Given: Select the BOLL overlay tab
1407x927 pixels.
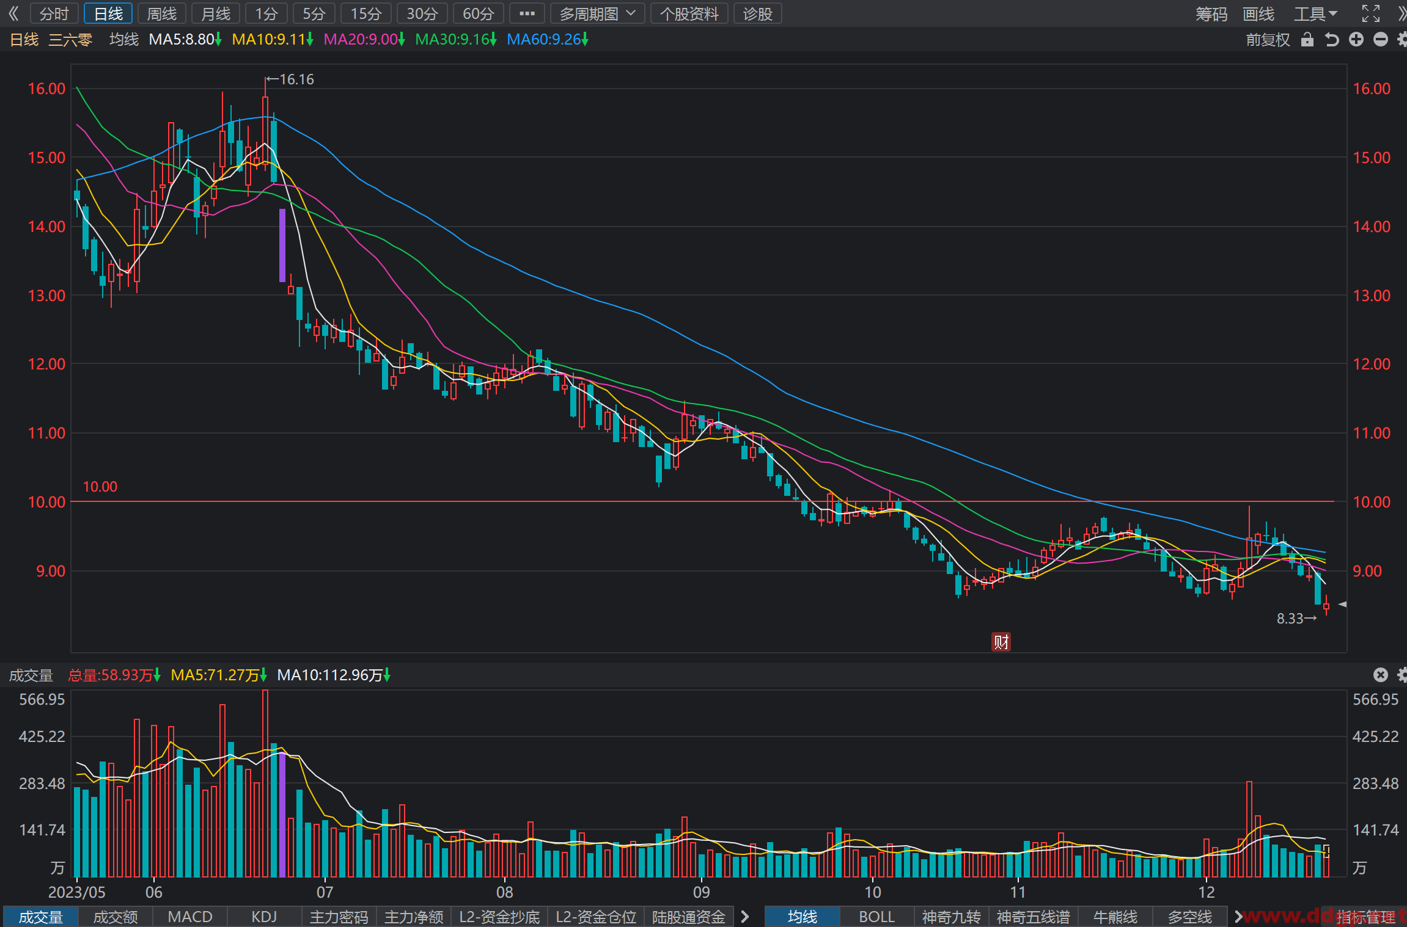Looking at the screenshot, I should tap(876, 917).
